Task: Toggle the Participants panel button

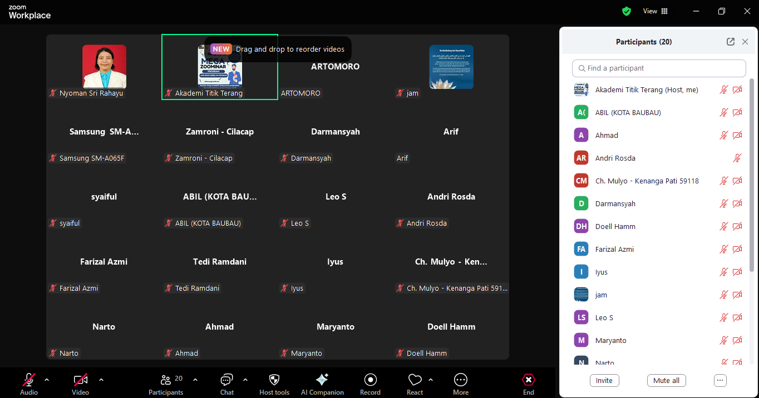Action: click(x=166, y=384)
